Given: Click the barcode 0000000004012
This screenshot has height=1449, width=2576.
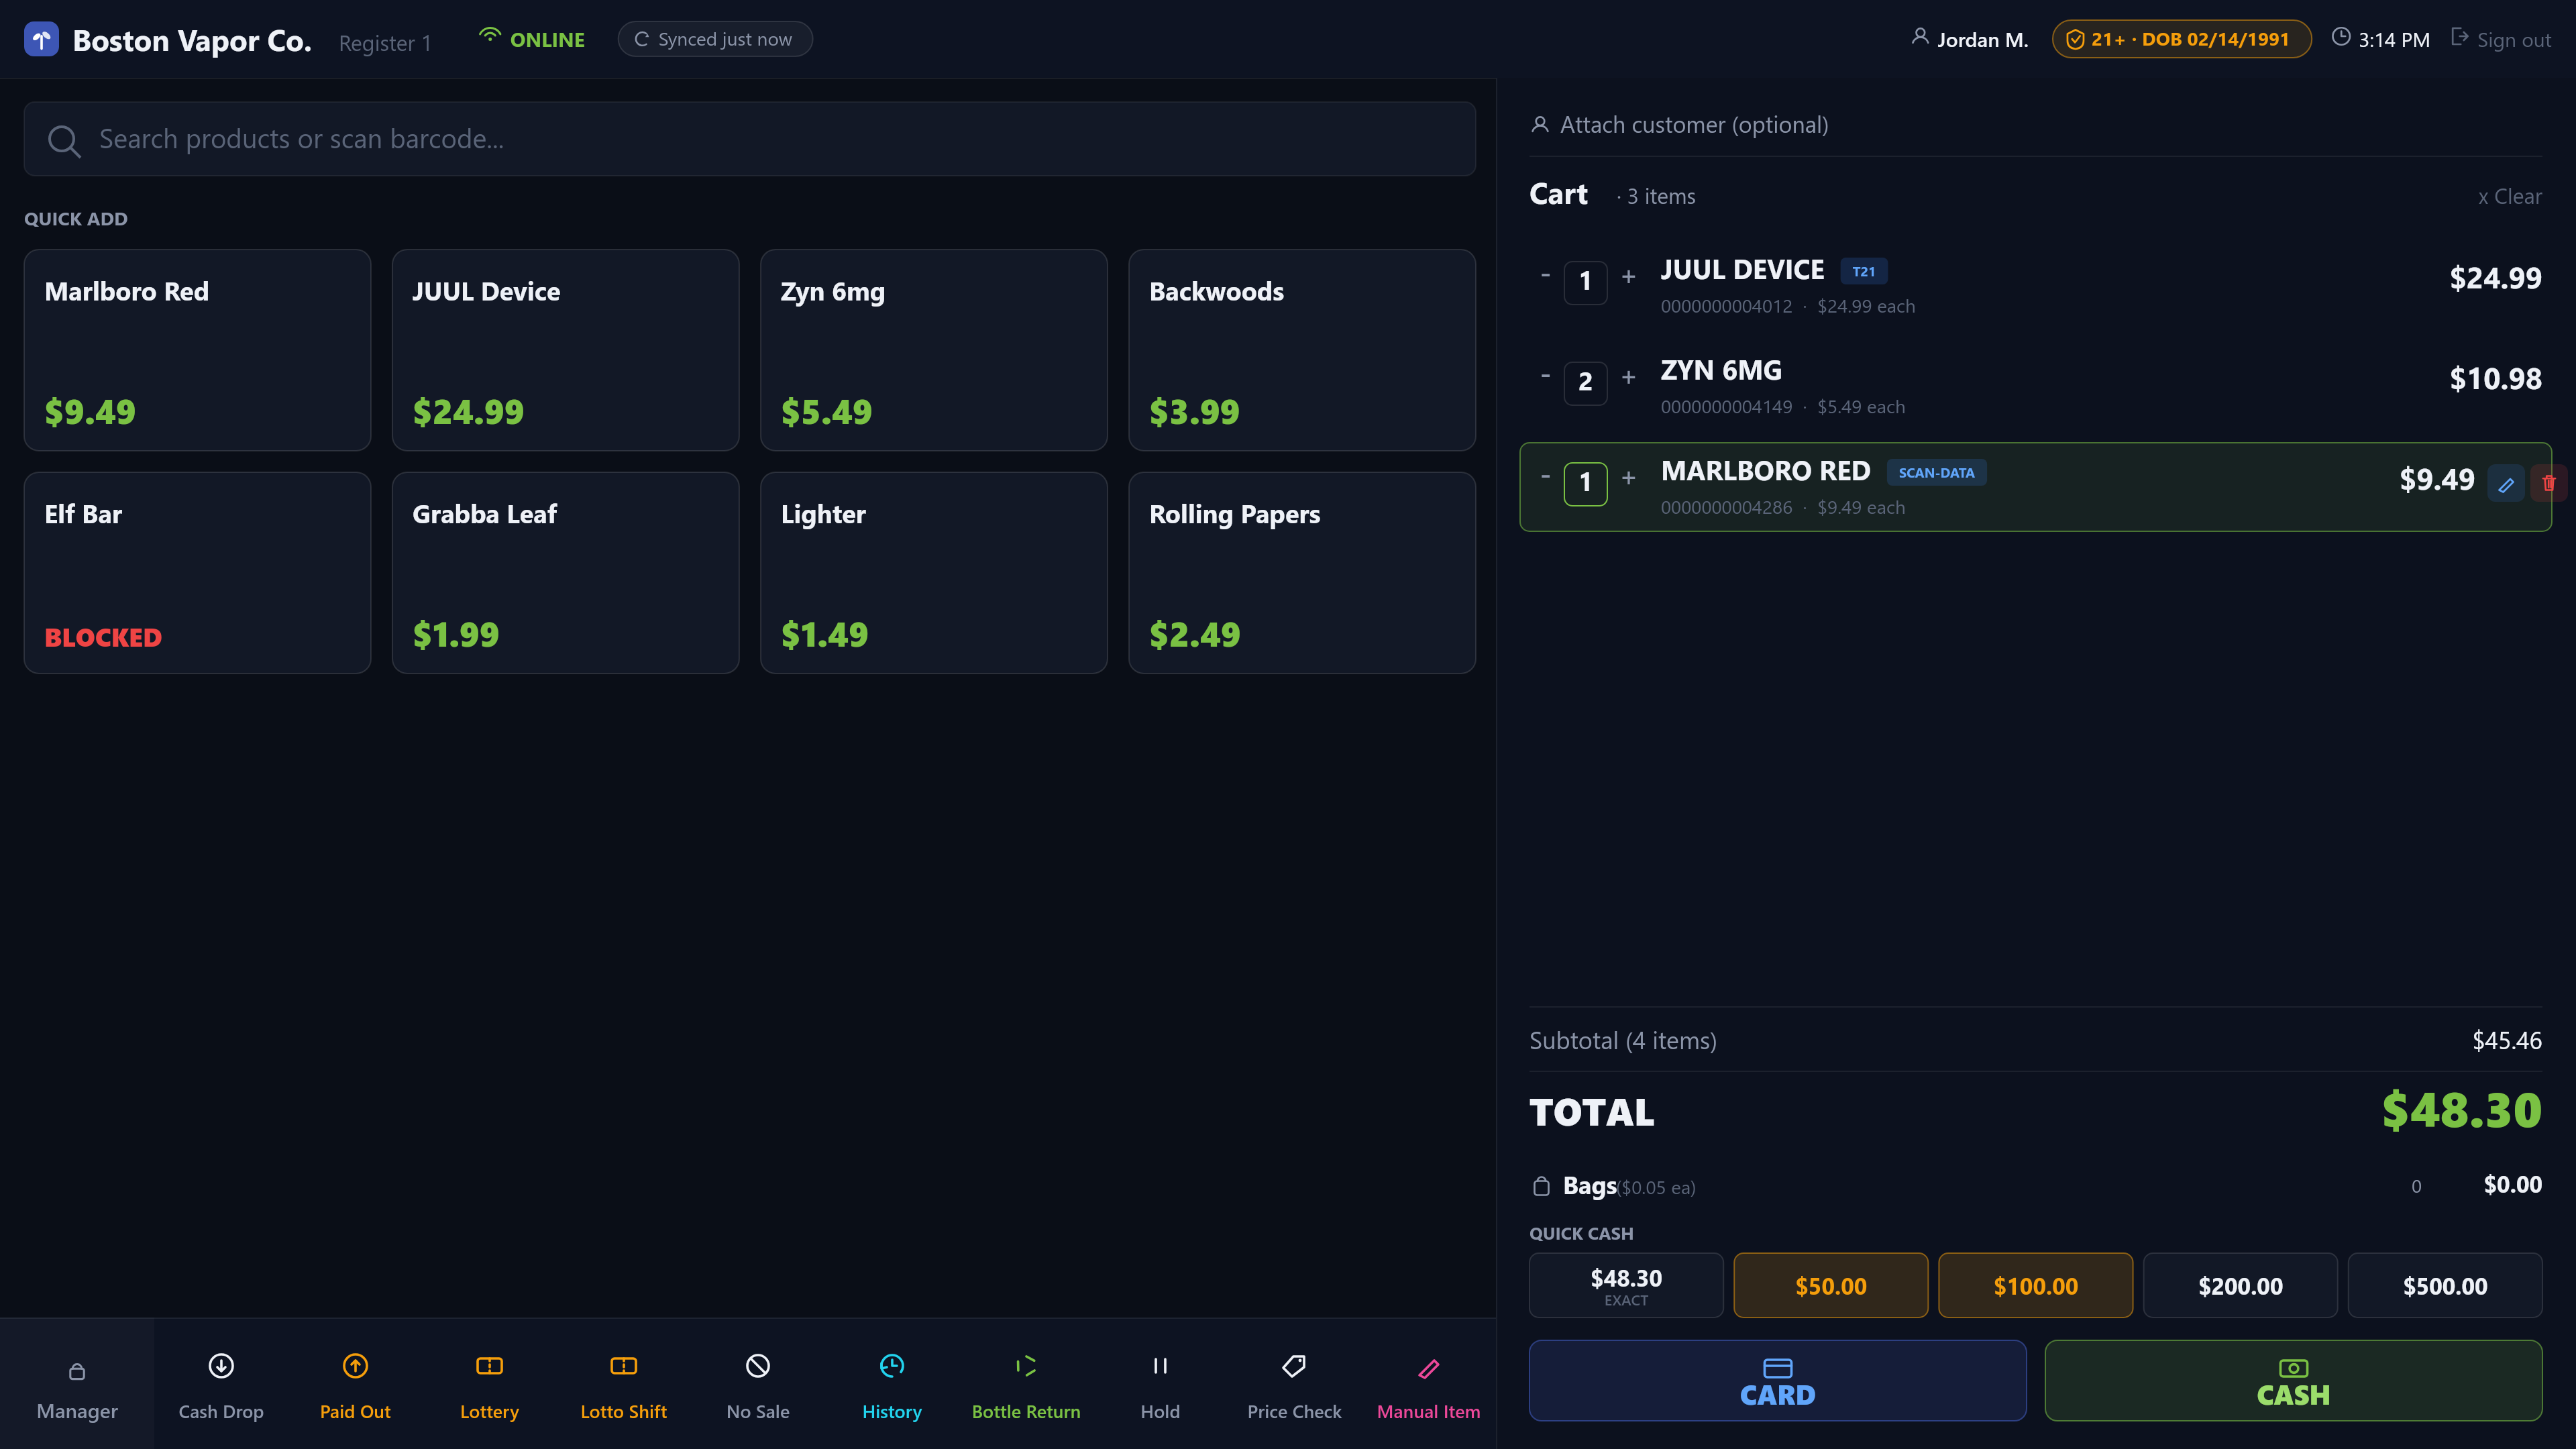Looking at the screenshot, I should pyautogui.click(x=1726, y=306).
